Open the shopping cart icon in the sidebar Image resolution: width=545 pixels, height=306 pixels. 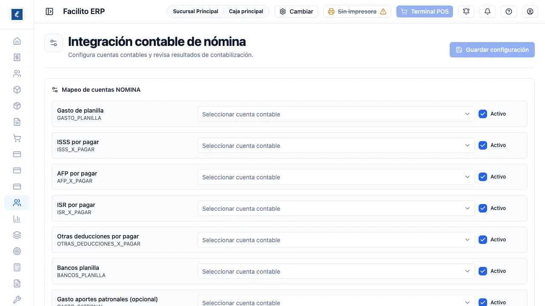coord(17,138)
